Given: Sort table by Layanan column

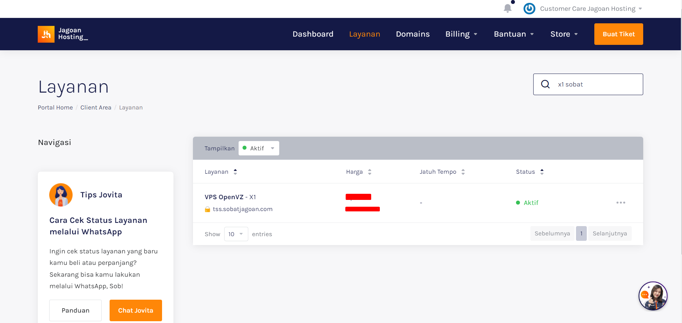Looking at the screenshot, I should (221, 172).
